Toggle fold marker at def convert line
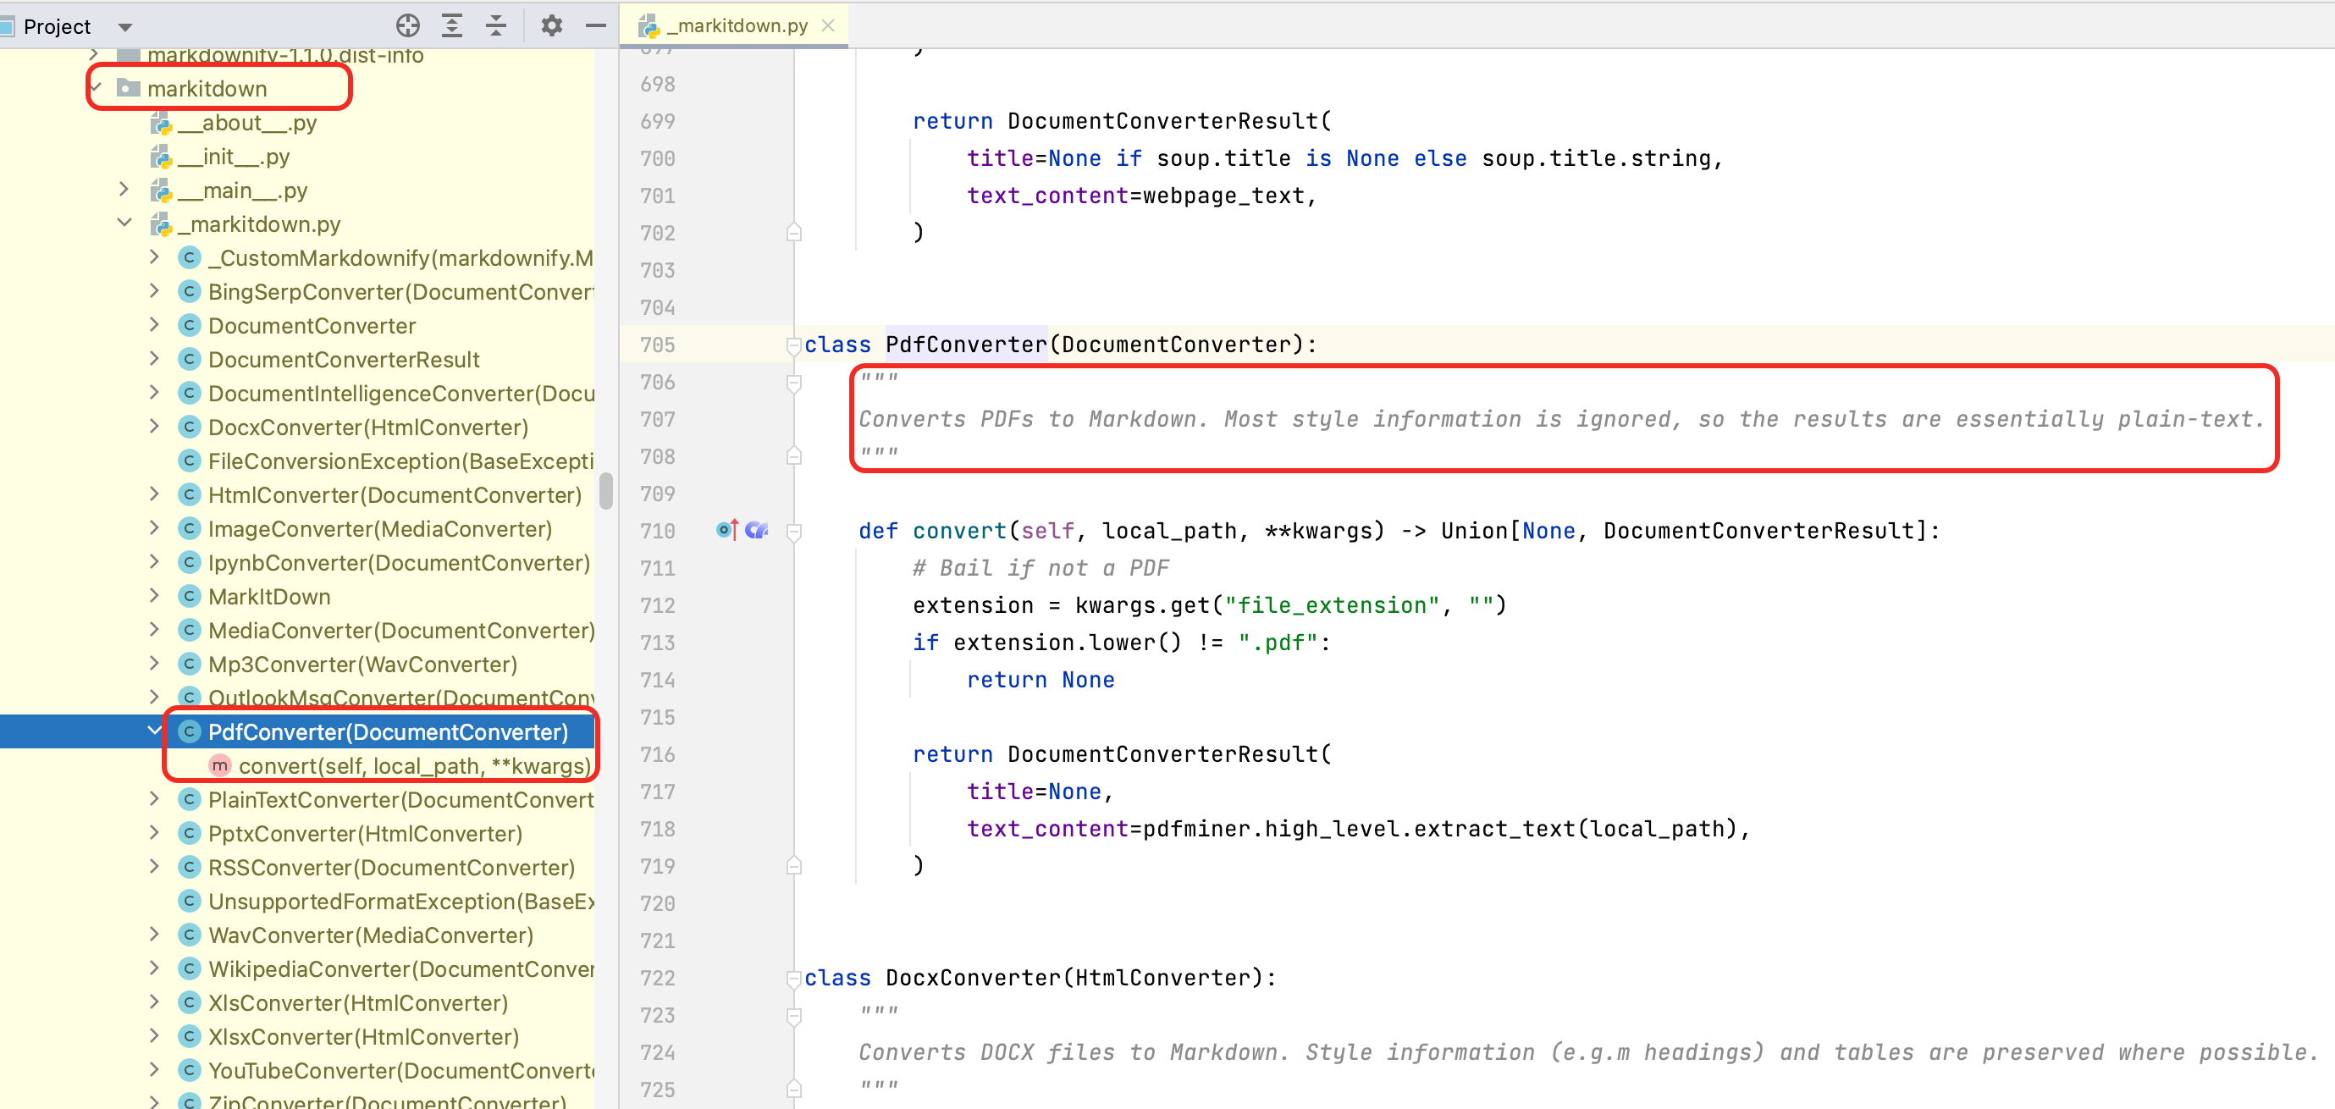 tap(794, 531)
